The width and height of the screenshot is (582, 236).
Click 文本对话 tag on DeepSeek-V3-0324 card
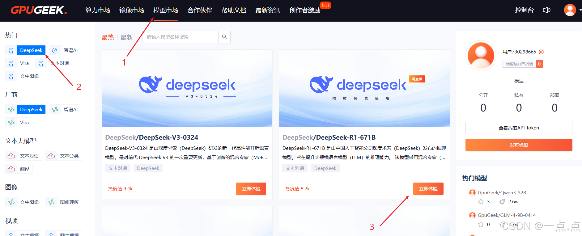(118, 168)
